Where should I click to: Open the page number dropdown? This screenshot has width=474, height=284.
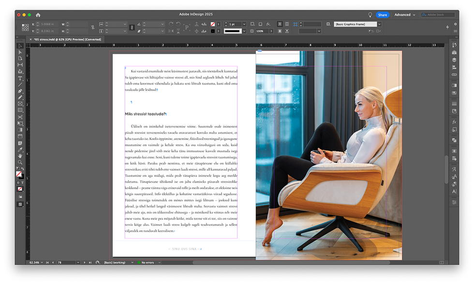coord(78,263)
